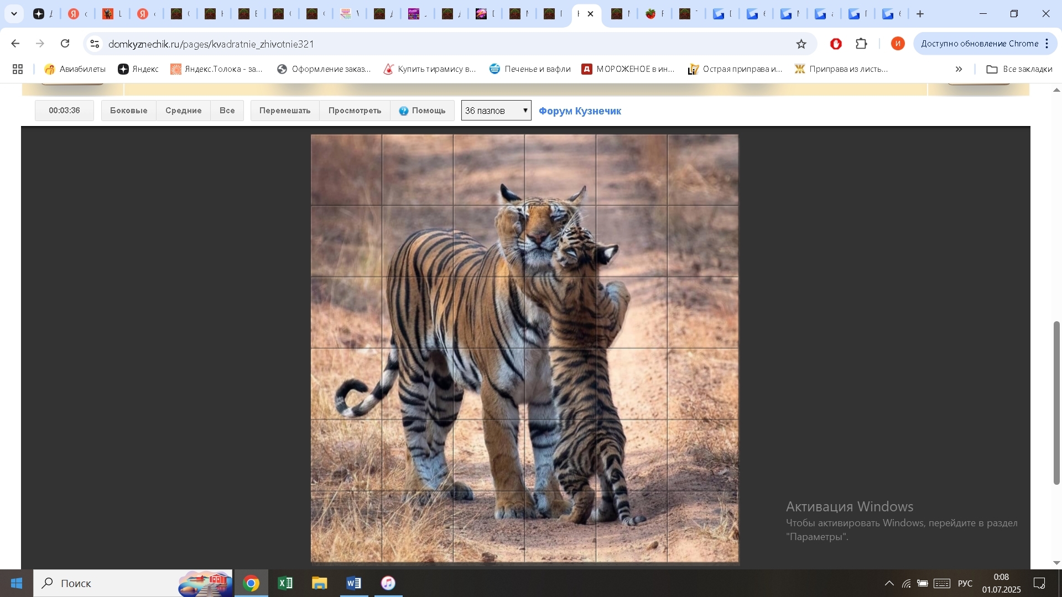Click the taskbar Поиск search box
Image resolution: width=1062 pixels, height=597 pixels.
133,583
